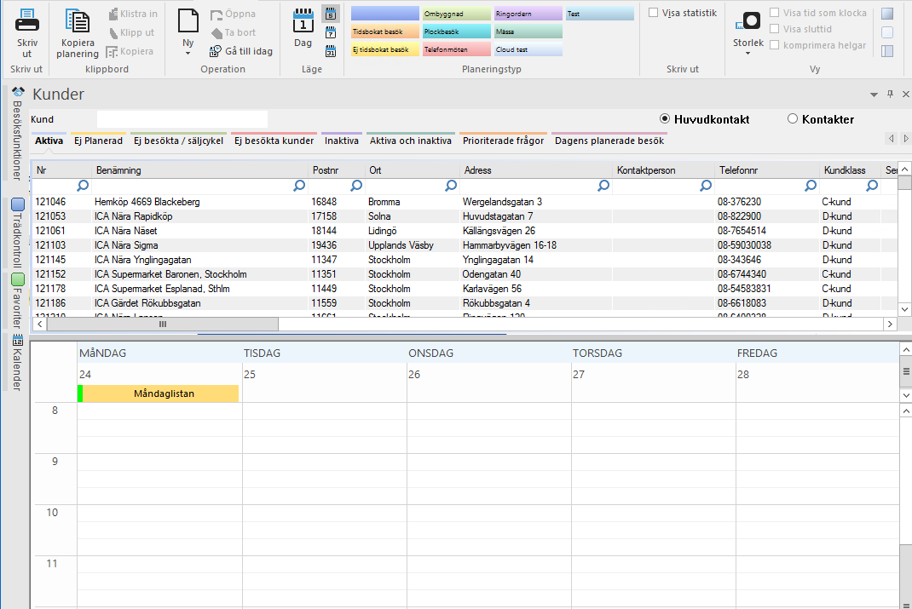Sort by the Postnr column header
The image size is (912, 609).
coord(336,170)
